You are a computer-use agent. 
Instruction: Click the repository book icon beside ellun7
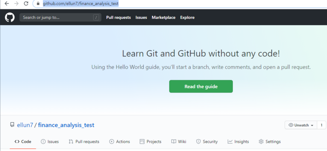[12, 125]
